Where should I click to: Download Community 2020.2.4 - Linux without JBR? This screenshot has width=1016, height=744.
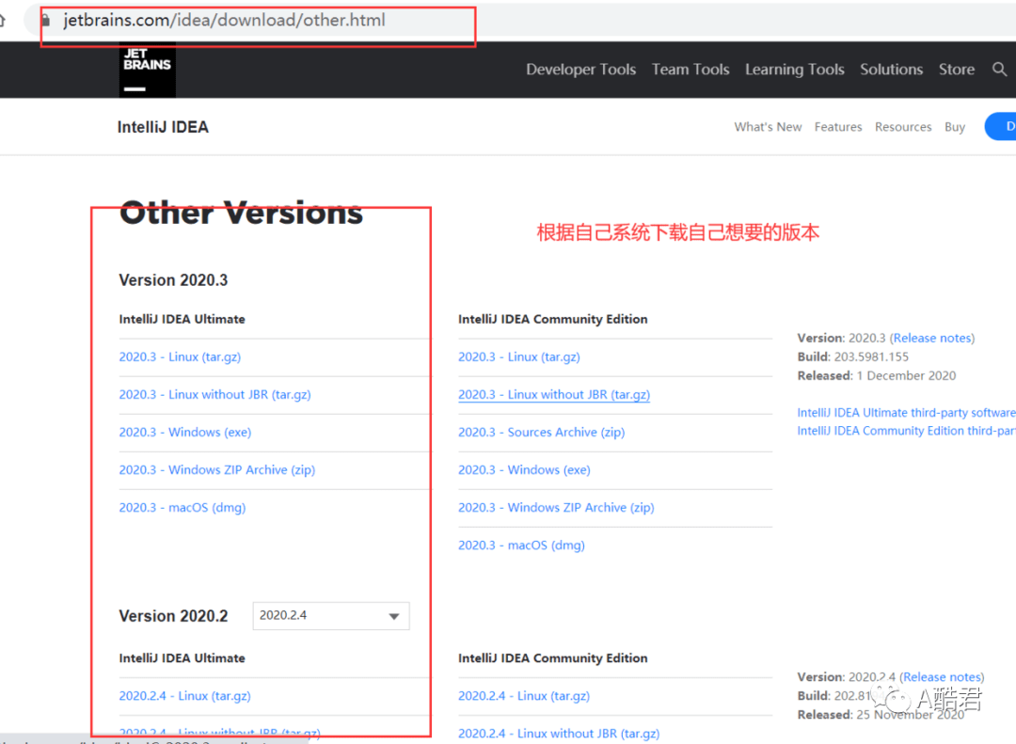[x=559, y=734]
